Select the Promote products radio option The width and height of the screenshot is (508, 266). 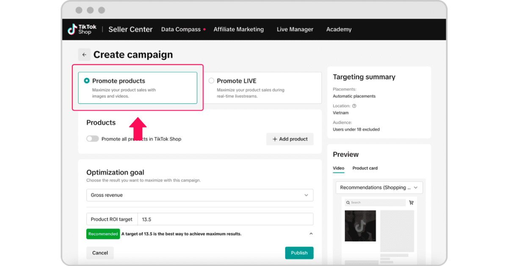[87, 81]
